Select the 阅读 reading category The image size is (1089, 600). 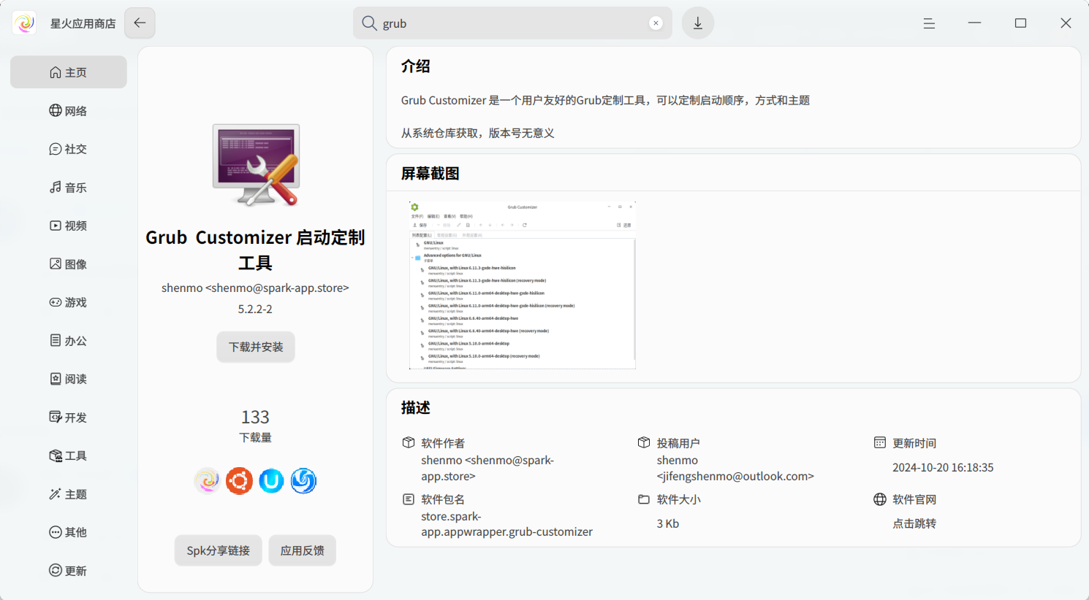69,379
